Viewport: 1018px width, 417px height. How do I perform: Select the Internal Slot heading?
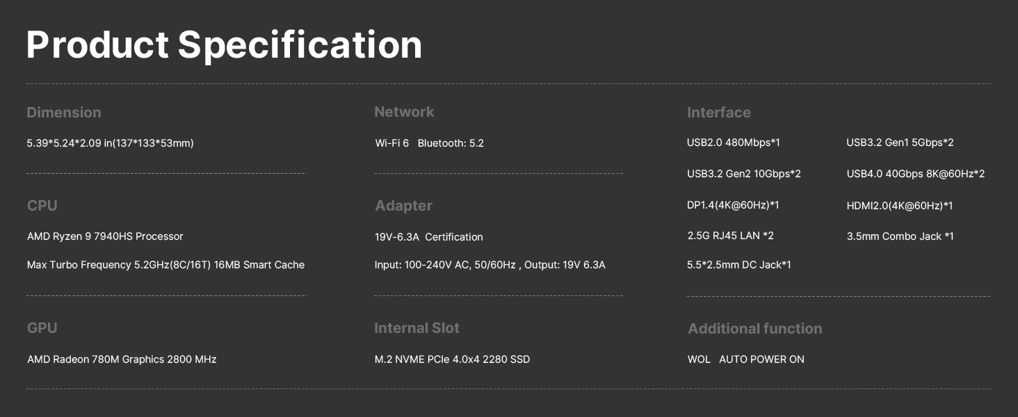(417, 328)
